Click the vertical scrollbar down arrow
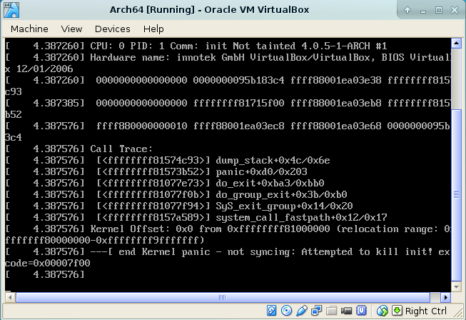The height and width of the screenshot is (320, 466). (x=456, y=287)
